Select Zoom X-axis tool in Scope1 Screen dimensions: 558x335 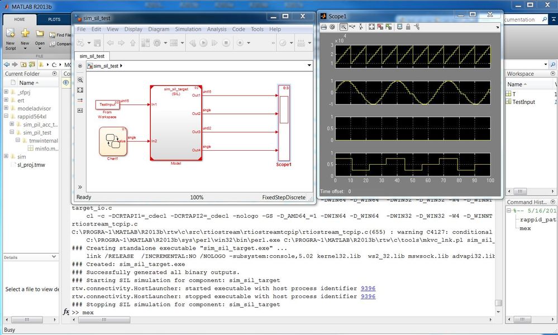pos(352,27)
